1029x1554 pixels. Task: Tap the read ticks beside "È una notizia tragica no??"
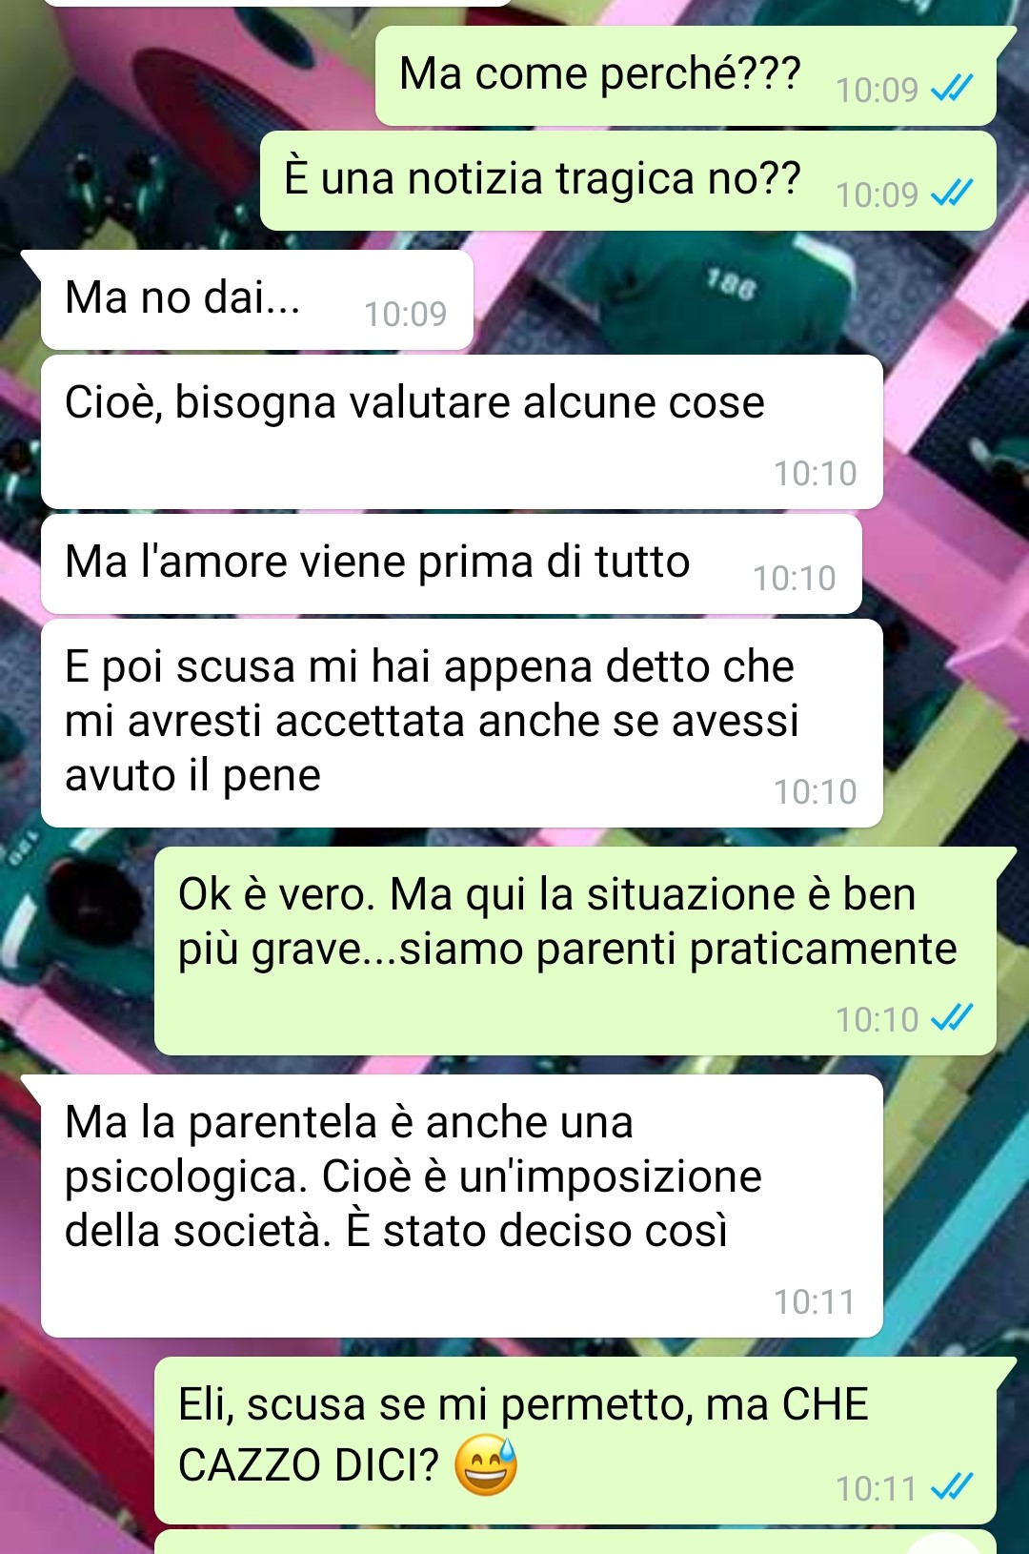point(951,194)
